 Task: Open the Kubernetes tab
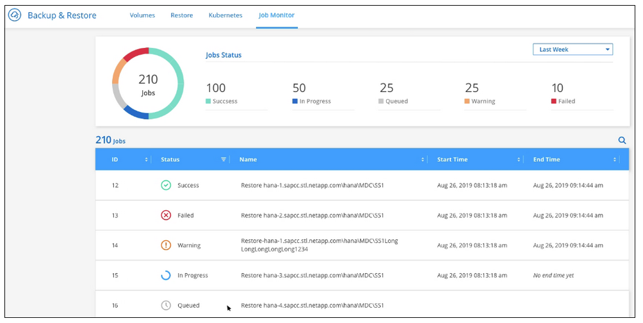coord(225,15)
